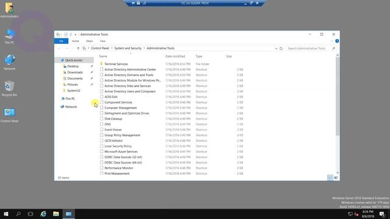Screen dimensions: 390x219
Task: Click System and Security in breadcrumb
Action: (x=128, y=48)
